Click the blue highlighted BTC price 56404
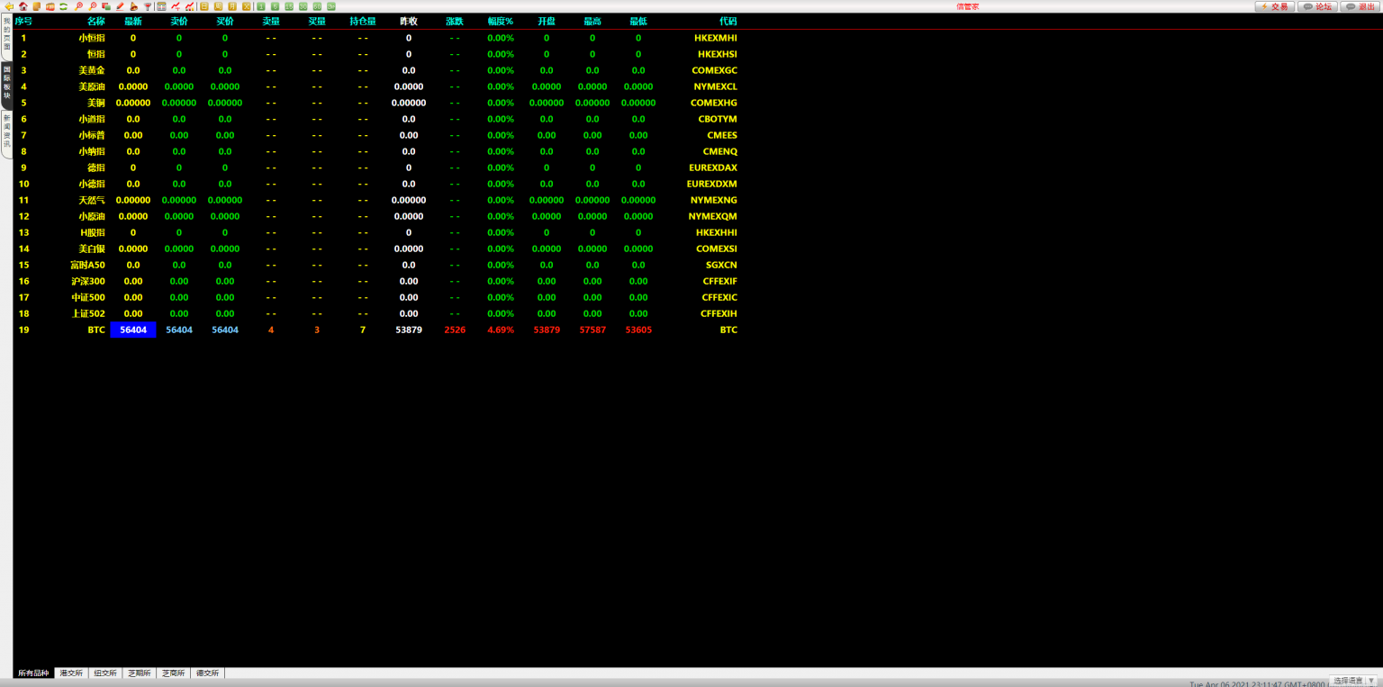Viewport: 1383px width, 687px height. point(133,330)
